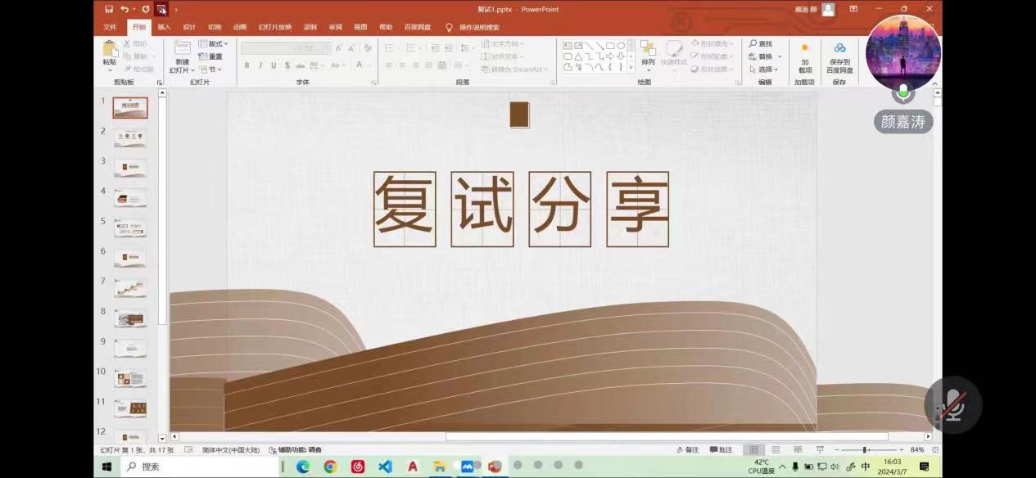Open Visual Studio Code from the taskbar
This screenshot has height=478, width=1036.
pos(385,466)
